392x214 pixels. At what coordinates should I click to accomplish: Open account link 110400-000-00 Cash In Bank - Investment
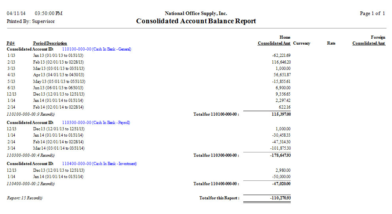click(99, 163)
